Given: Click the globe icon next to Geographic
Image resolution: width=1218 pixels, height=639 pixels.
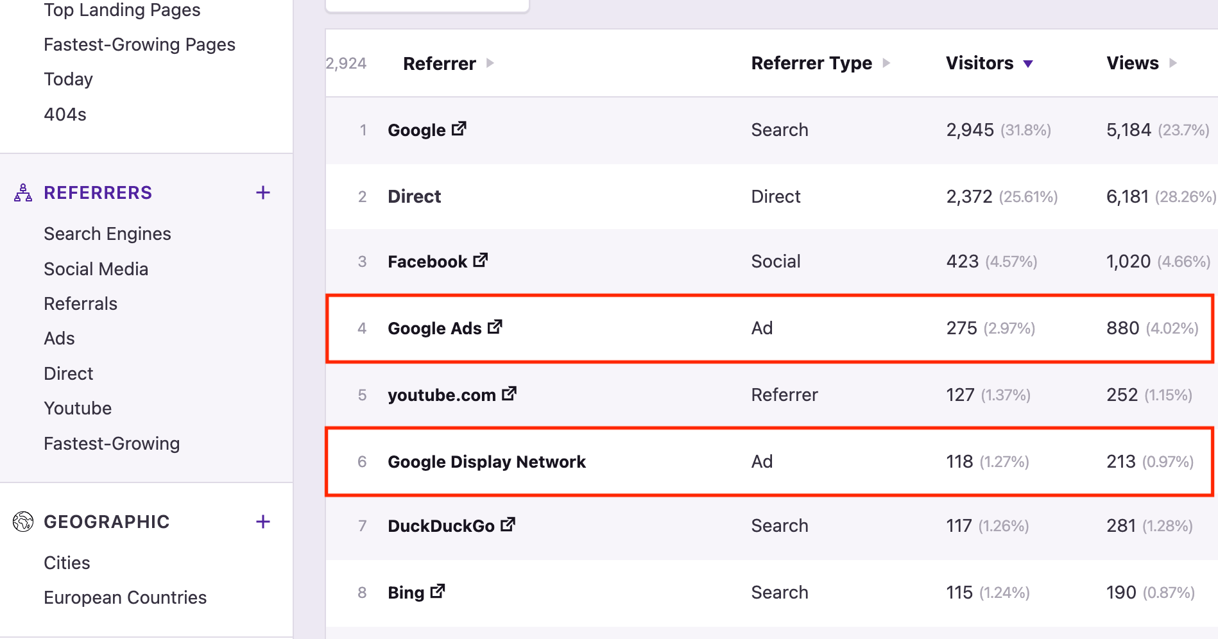Looking at the screenshot, I should tap(23, 522).
